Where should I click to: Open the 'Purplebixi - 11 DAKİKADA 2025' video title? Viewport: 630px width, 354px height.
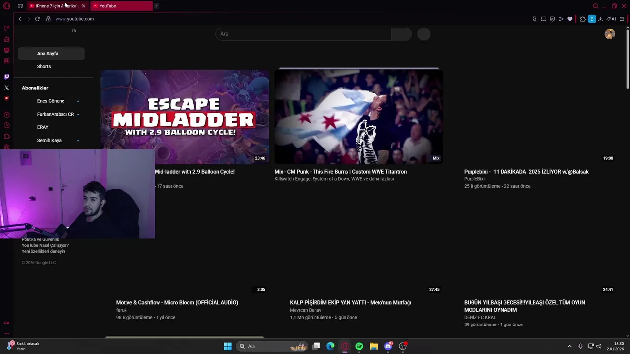tap(526, 172)
